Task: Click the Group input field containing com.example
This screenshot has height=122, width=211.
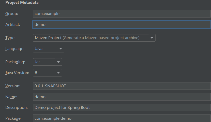Action: click(122, 13)
